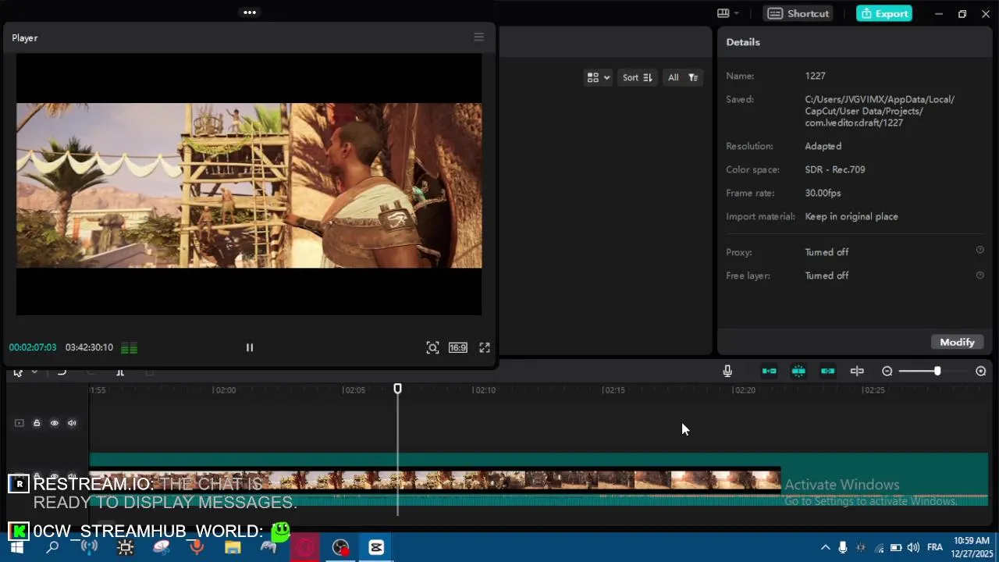999x562 pixels.
Task: Click the microphone voiceover record icon
Action: (x=727, y=371)
